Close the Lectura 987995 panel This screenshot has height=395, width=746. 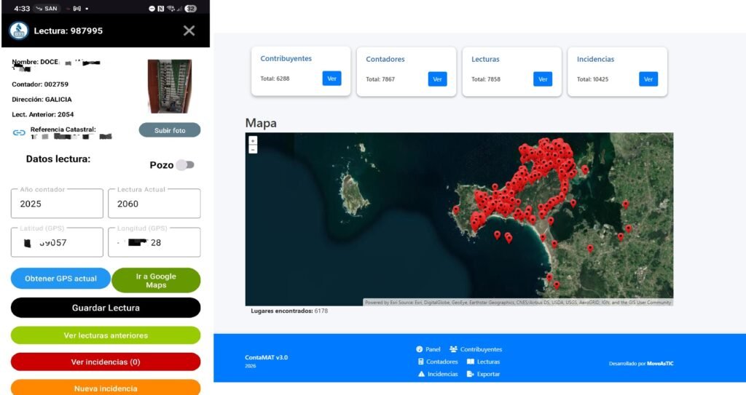pos(189,31)
